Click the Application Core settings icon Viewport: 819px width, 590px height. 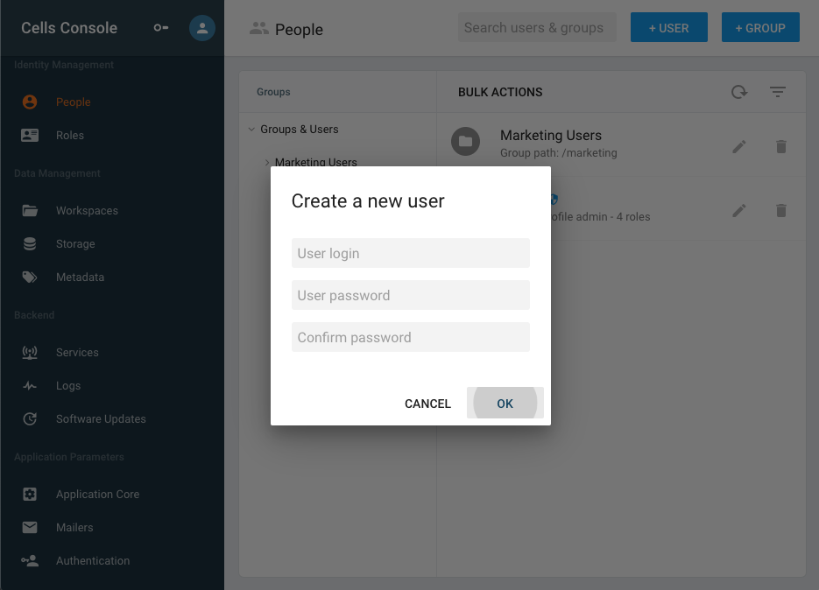pyautogui.click(x=30, y=495)
